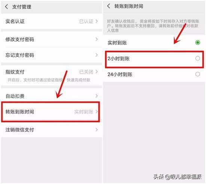Expand 忘记支付密码 via its chevron
The height and width of the screenshot is (184, 206).
point(97,55)
